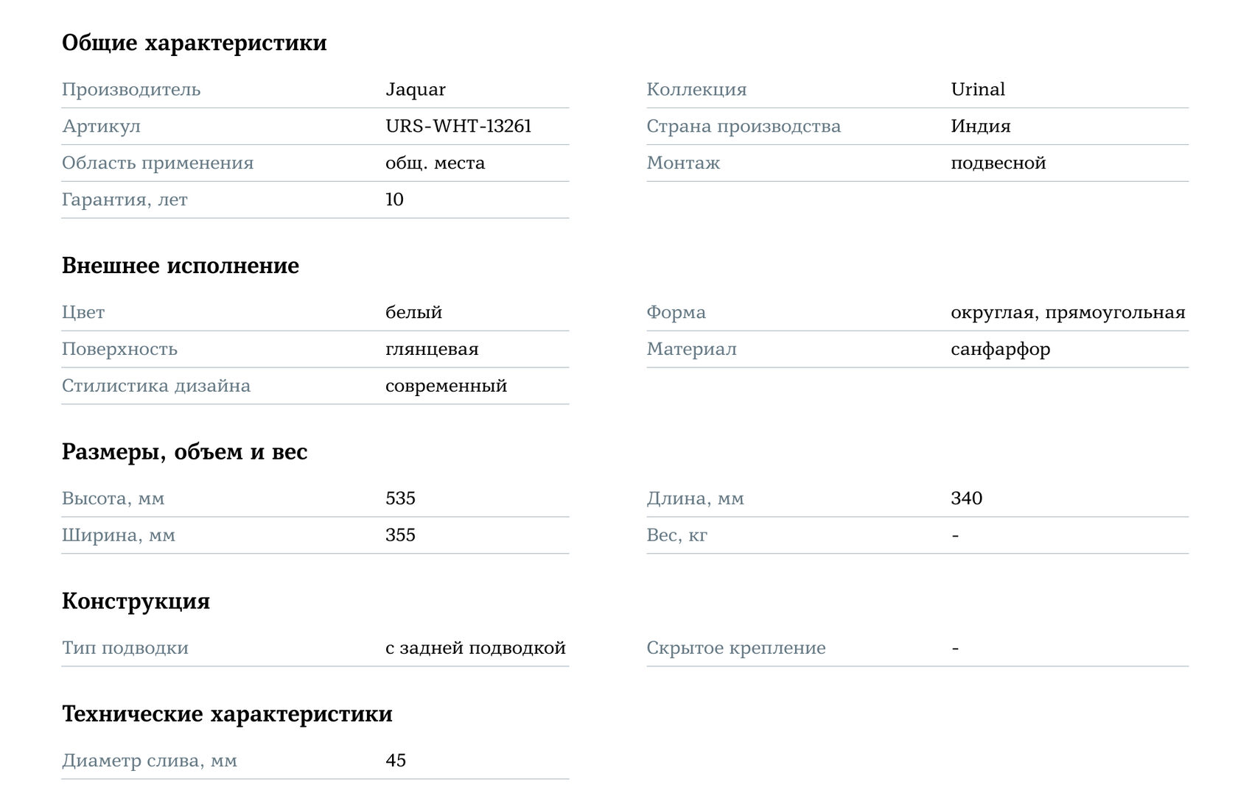Click the material value 'санфарфор'
This screenshot has height=807, width=1238.
pos(1000,350)
